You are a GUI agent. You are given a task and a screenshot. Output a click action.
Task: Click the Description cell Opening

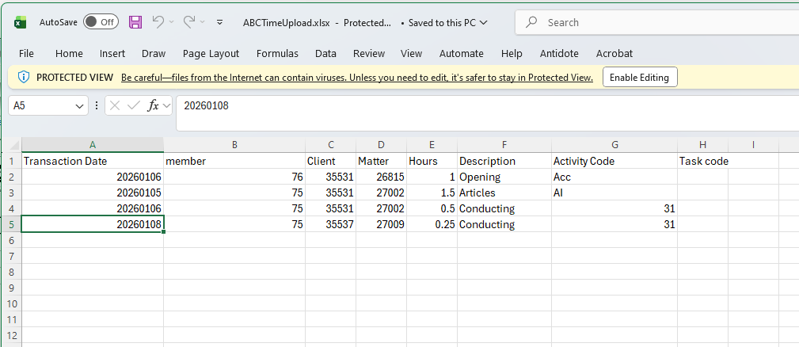(x=504, y=177)
